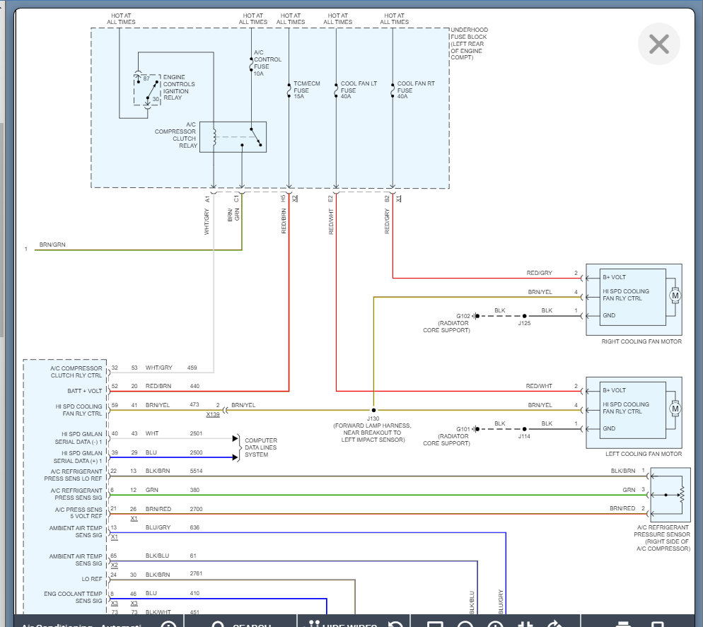Screen dimensions: 703x627
Task: Click the rotate arrow icon in toolbar
Action: pos(555,624)
